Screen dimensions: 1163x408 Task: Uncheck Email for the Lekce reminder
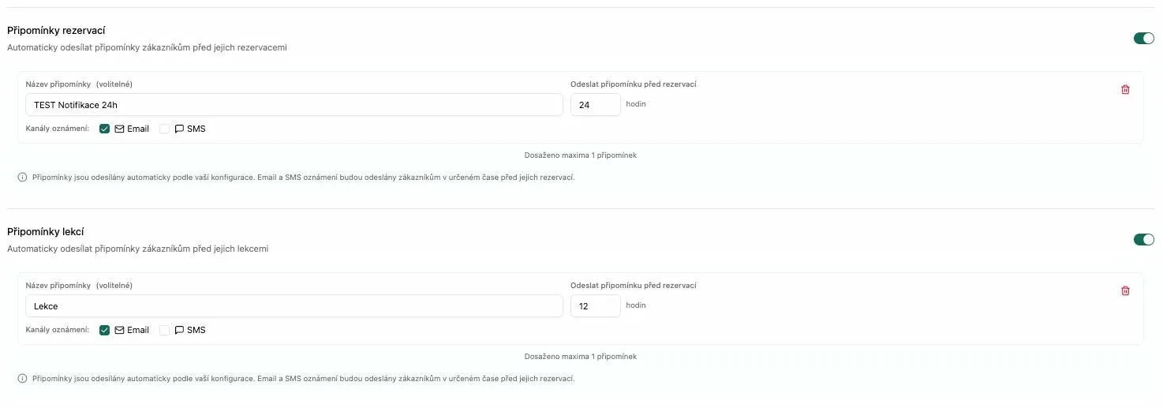[x=104, y=330]
